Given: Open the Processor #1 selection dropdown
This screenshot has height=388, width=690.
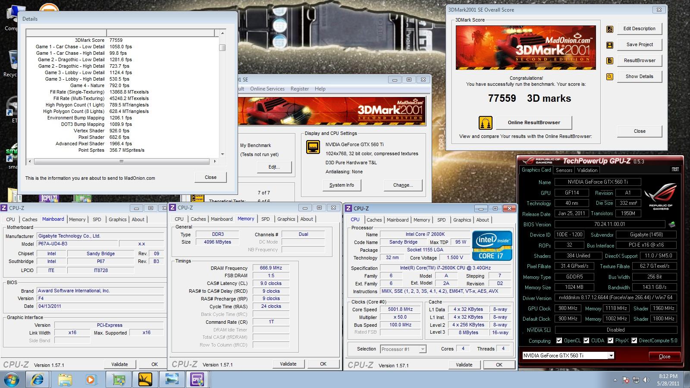Looking at the screenshot, I should pos(423,349).
